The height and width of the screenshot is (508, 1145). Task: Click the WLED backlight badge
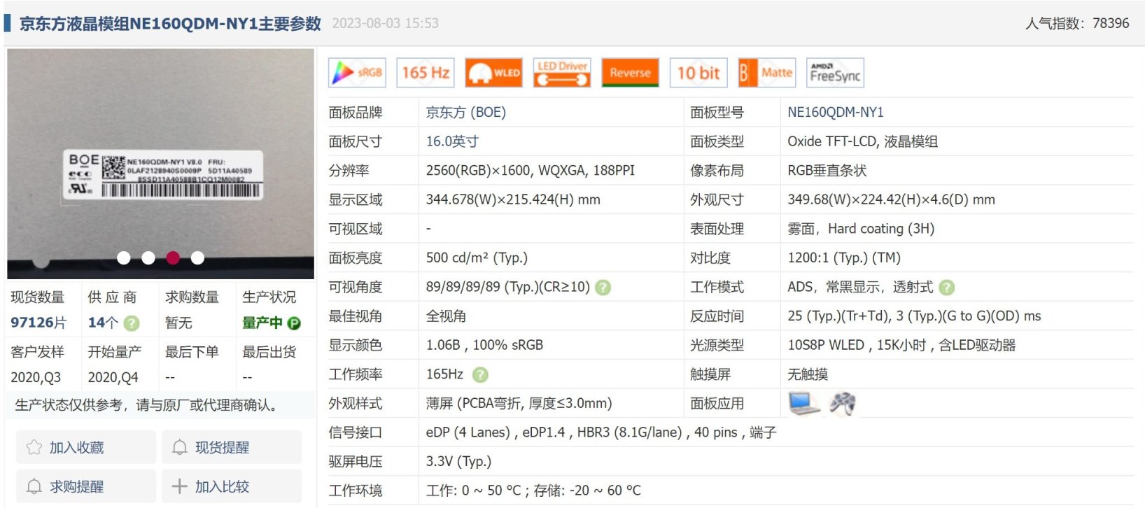494,73
